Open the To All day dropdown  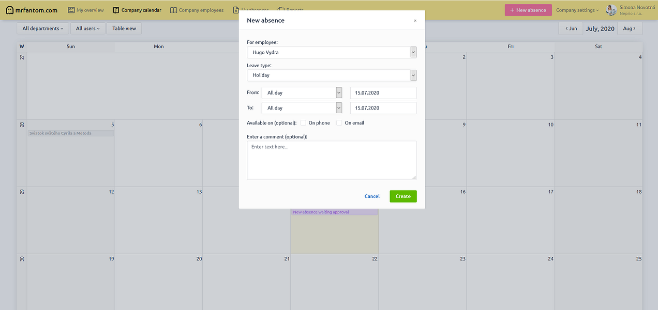[x=302, y=108]
